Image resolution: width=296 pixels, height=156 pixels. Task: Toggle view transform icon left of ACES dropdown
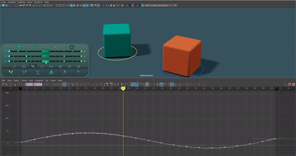(x=143, y=5)
